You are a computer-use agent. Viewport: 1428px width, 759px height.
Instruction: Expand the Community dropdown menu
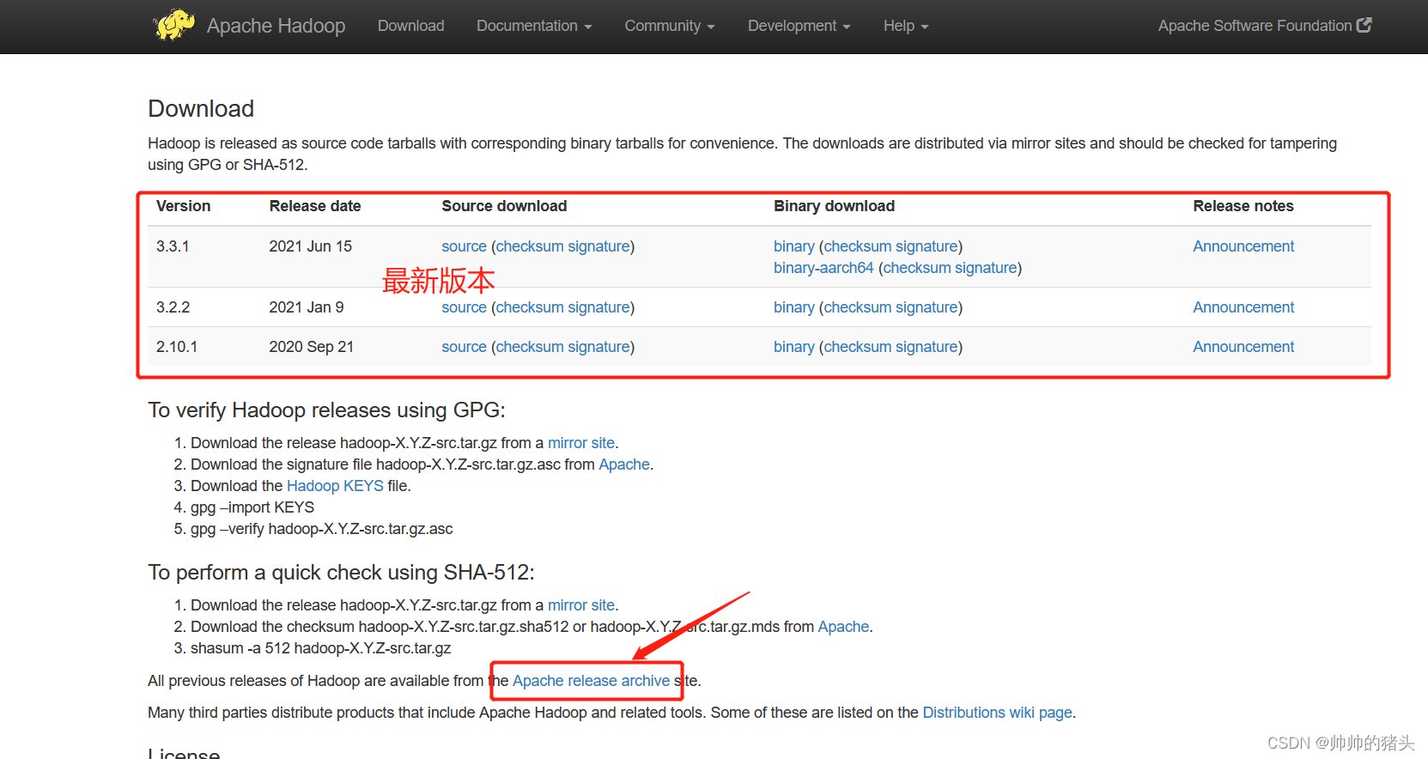670,26
